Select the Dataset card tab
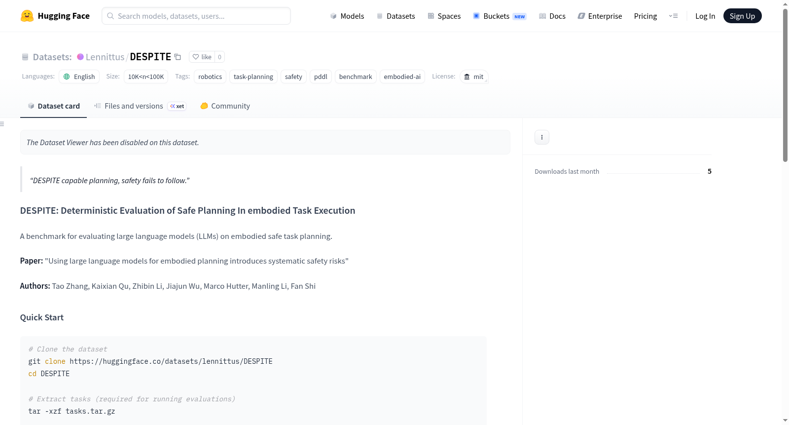 (x=53, y=106)
